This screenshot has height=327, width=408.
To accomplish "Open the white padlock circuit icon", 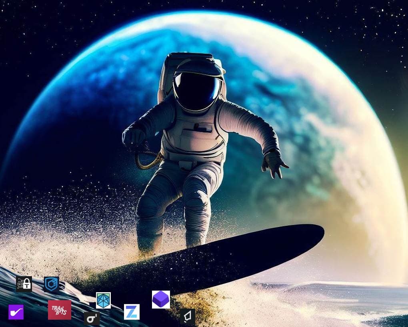I will 24,284.
